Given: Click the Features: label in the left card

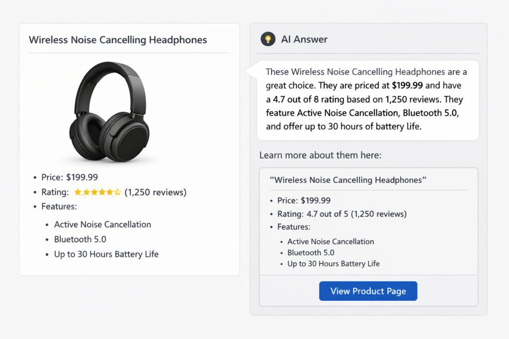Looking at the screenshot, I should (59, 206).
